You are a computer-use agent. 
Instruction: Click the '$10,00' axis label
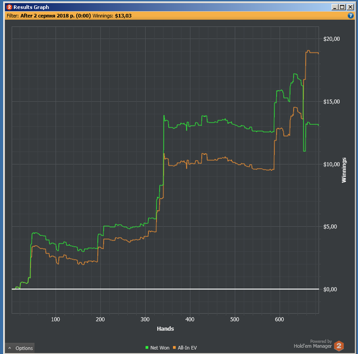coord(331,164)
